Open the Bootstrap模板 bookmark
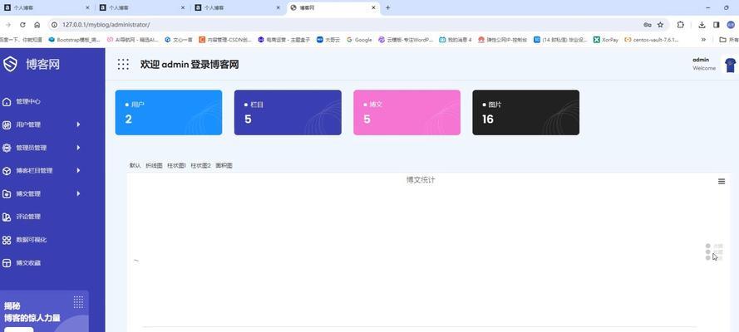Screen dimensions: 739x332 75,40
